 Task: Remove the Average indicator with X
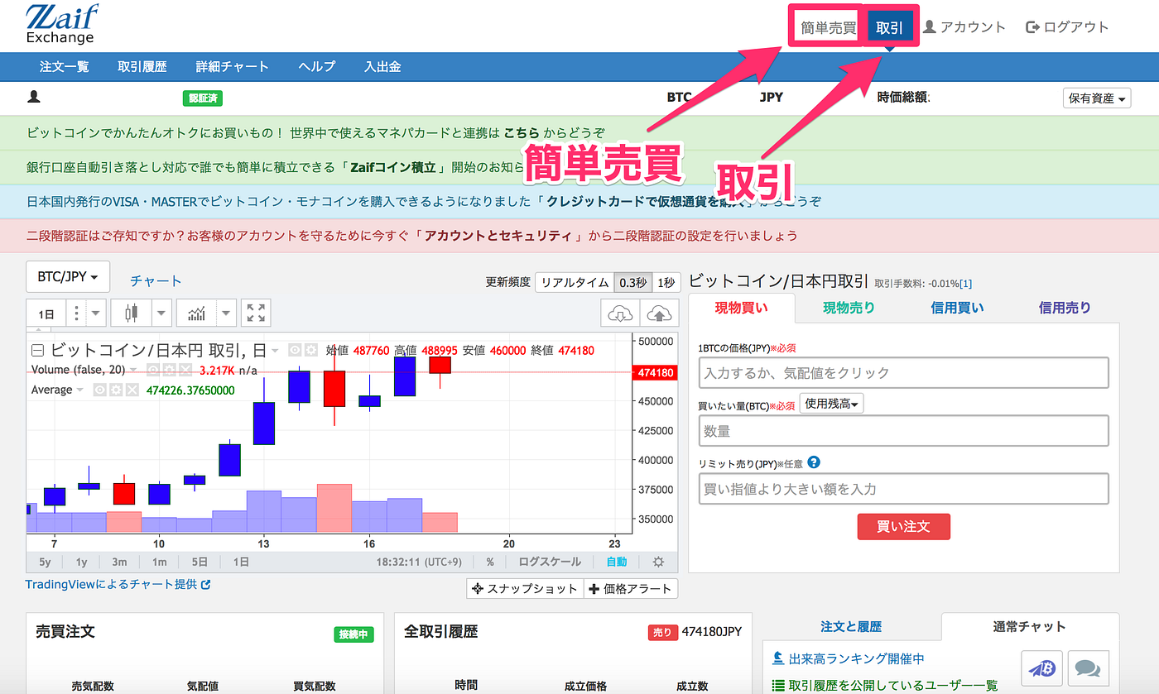131,390
